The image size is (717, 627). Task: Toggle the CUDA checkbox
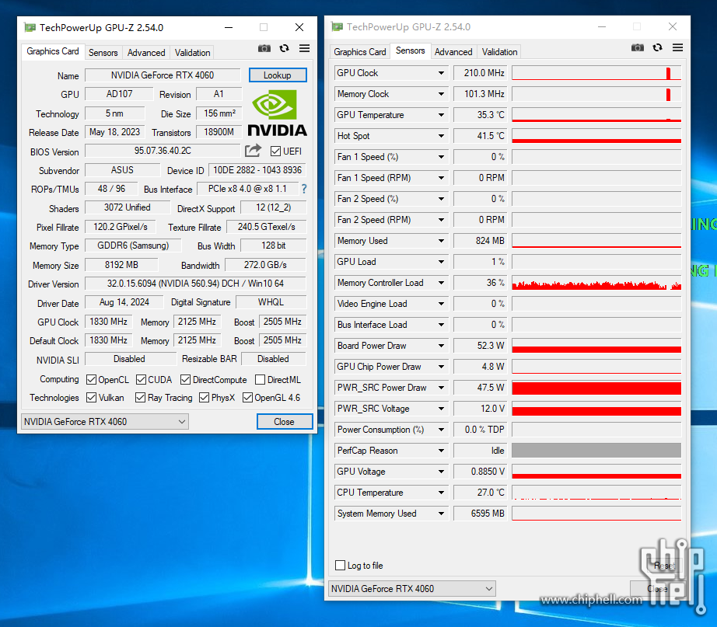pyautogui.click(x=142, y=380)
